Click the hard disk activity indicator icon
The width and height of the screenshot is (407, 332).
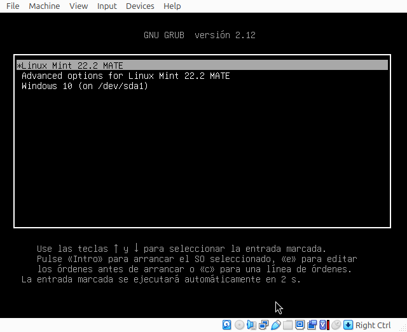point(227,325)
